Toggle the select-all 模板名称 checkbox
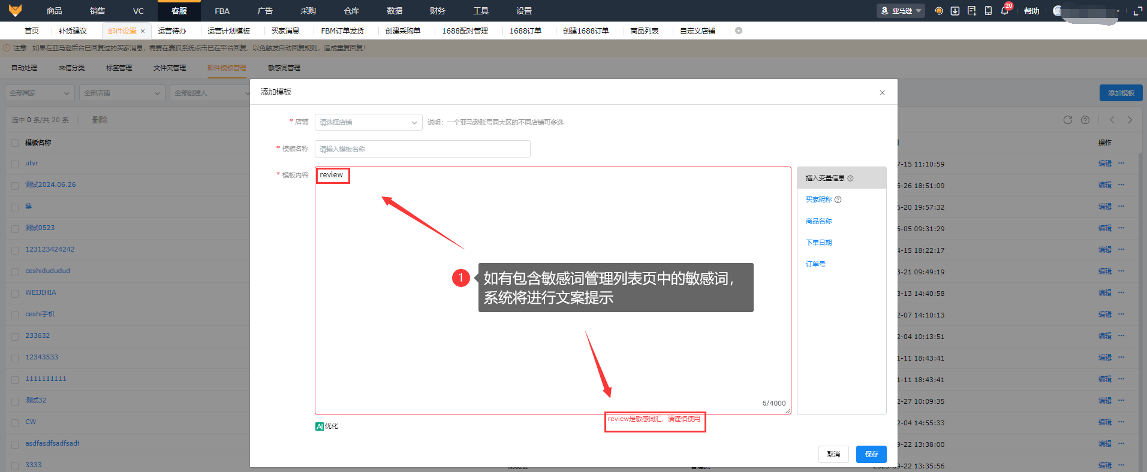 15,143
